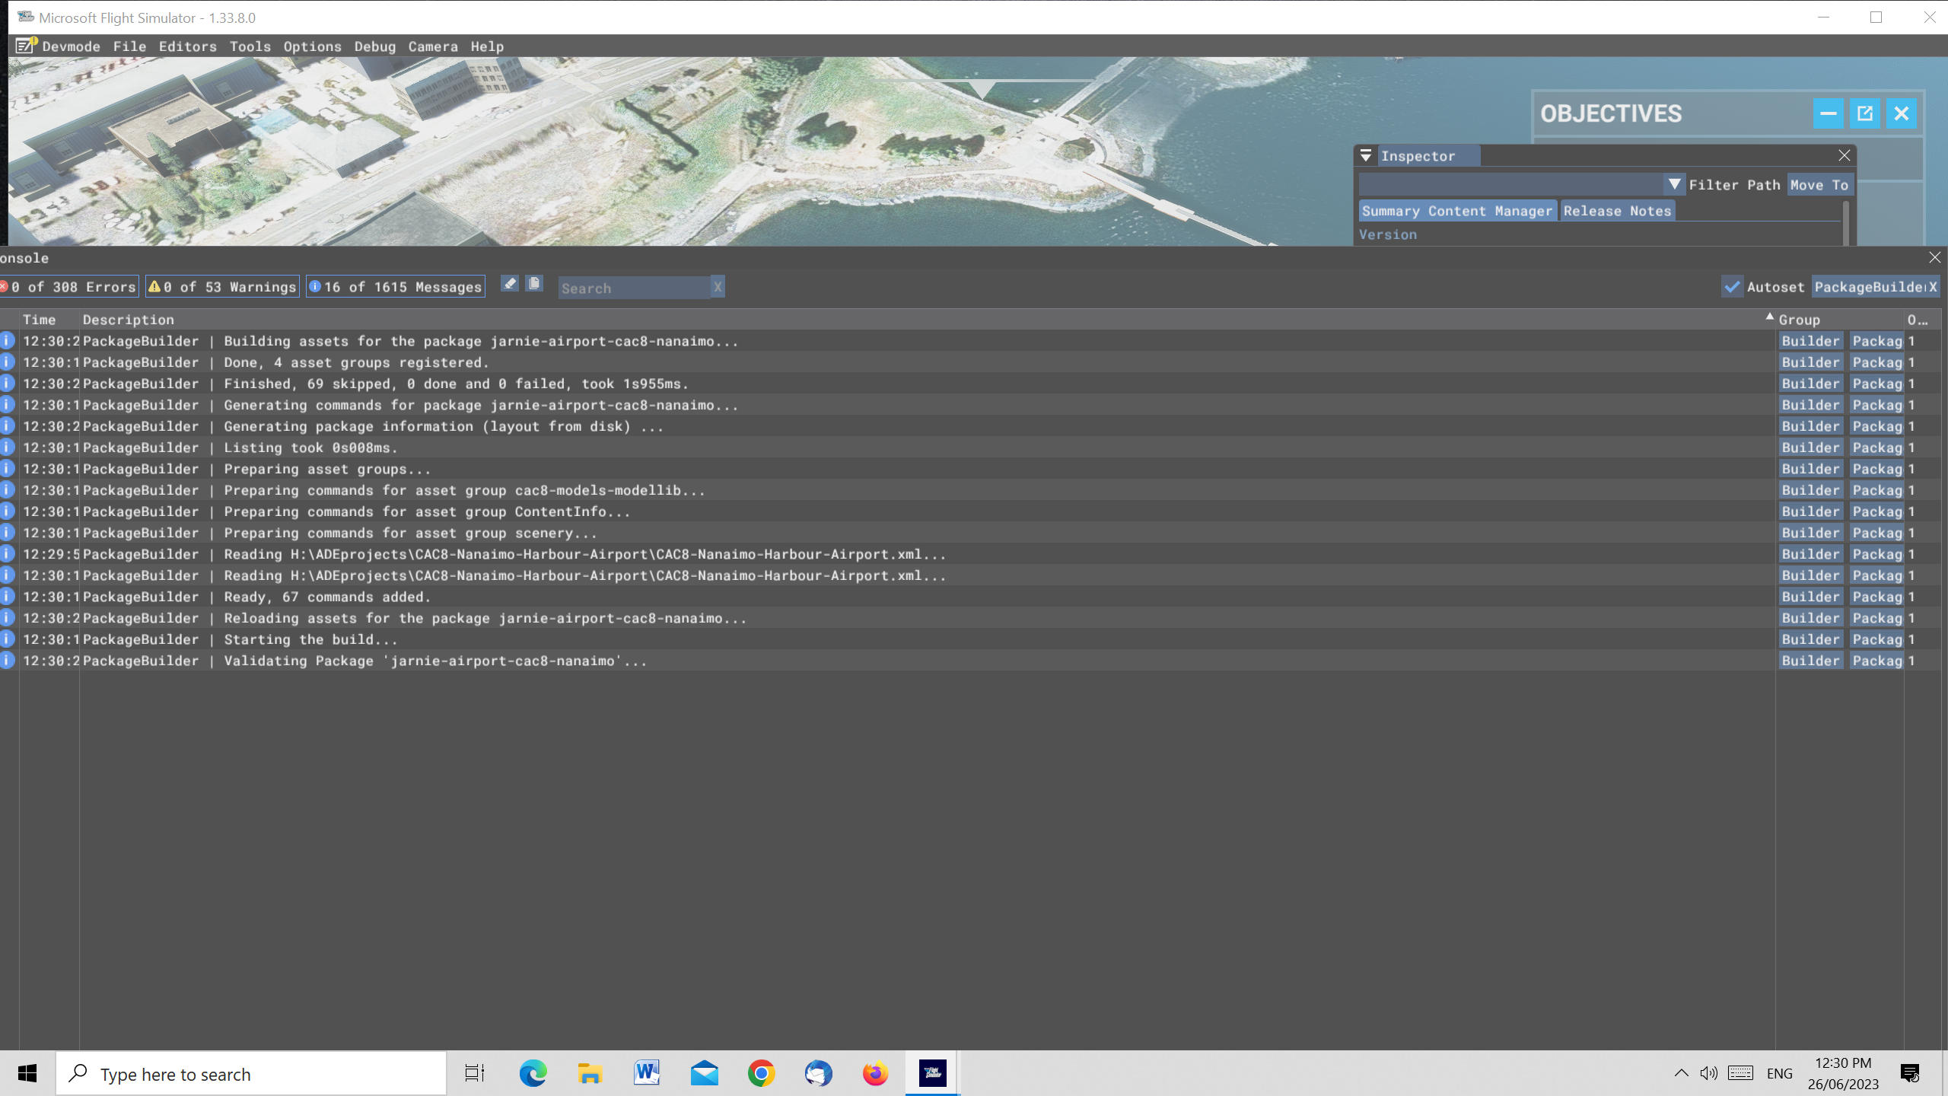
Task: Click the info icon on the Validating Package row
Action: [7, 661]
